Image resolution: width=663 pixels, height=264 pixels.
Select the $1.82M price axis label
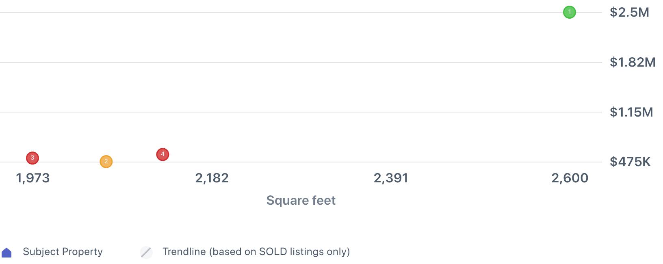[633, 62]
